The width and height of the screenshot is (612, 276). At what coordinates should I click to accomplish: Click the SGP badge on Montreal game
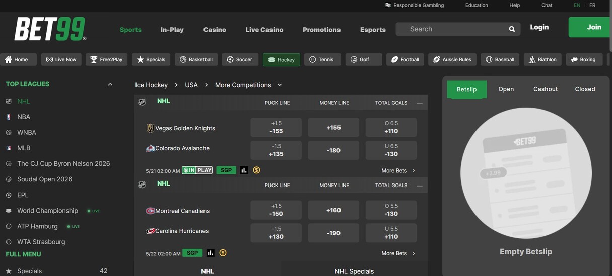click(192, 253)
